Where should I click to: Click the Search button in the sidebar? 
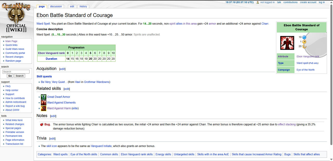[x=20, y=76]
